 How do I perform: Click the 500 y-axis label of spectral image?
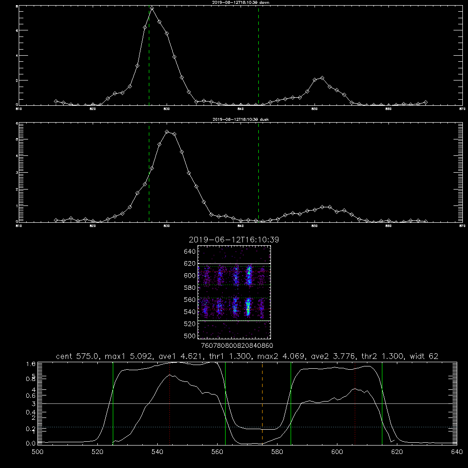[x=190, y=336]
